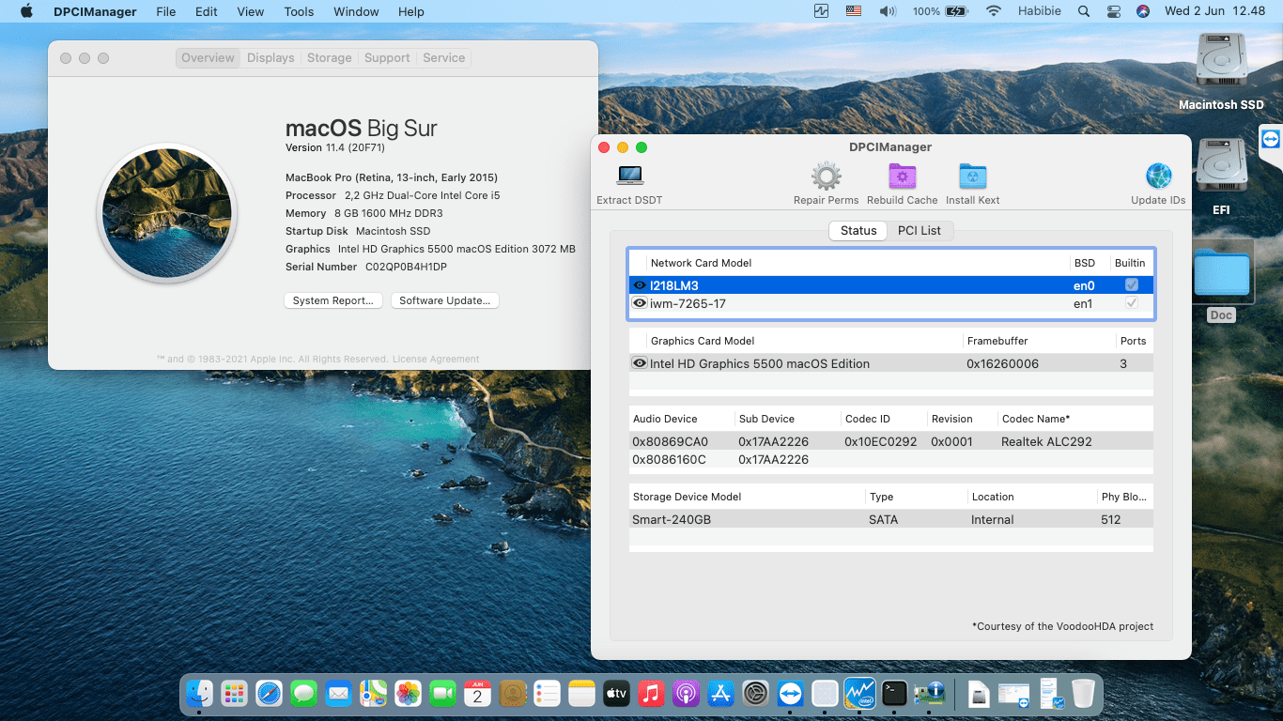
Task: Open the Edit menu in the menu bar
Action: [206, 11]
